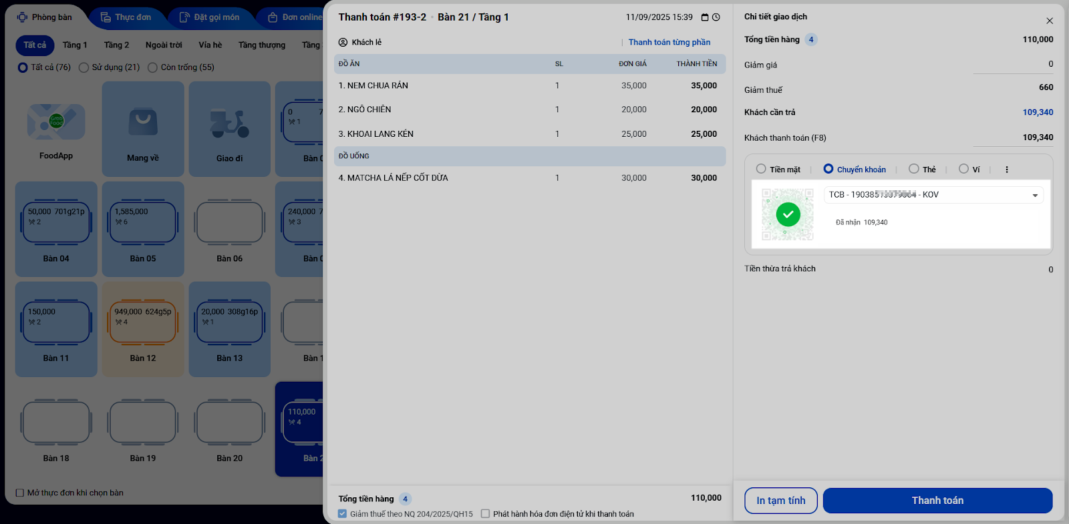Click the Giảm thuế value 660
1069x524 pixels.
[1046, 87]
